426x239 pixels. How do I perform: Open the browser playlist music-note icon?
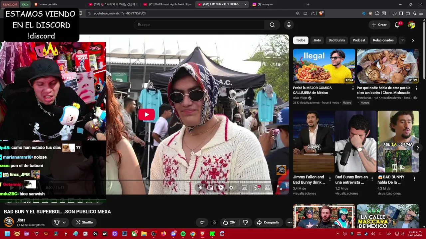coord(394,13)
